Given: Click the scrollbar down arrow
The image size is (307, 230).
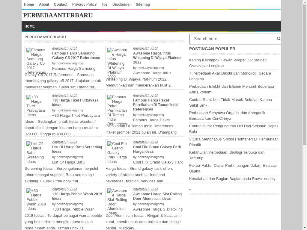Looking at the screenshot, I should click(305, 228).
